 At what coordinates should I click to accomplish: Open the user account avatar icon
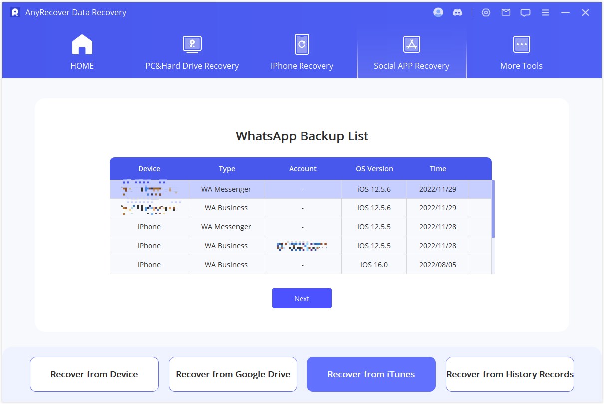(x=438, y=12)
